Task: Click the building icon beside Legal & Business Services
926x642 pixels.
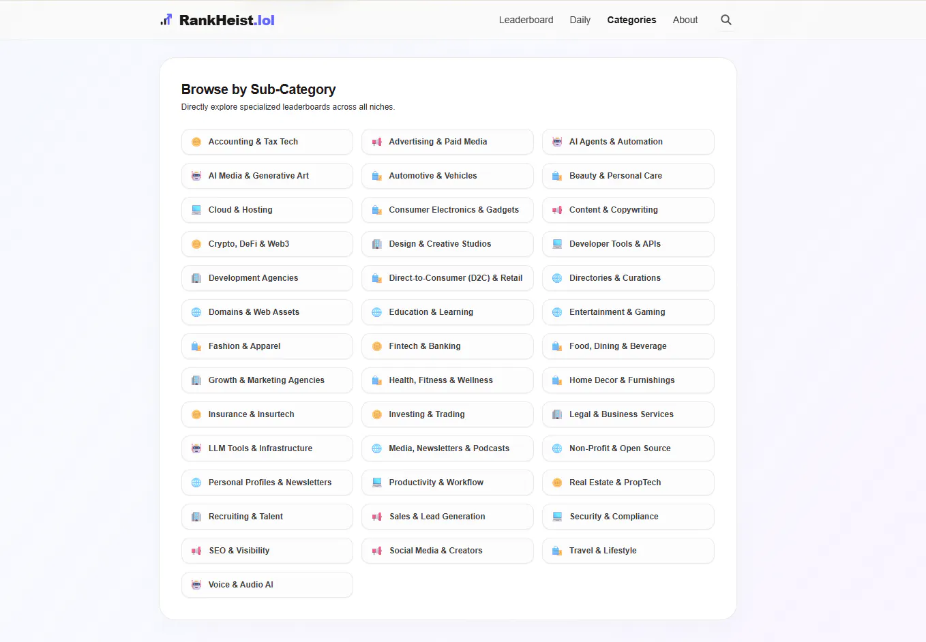Action: [x=557, y=414]
